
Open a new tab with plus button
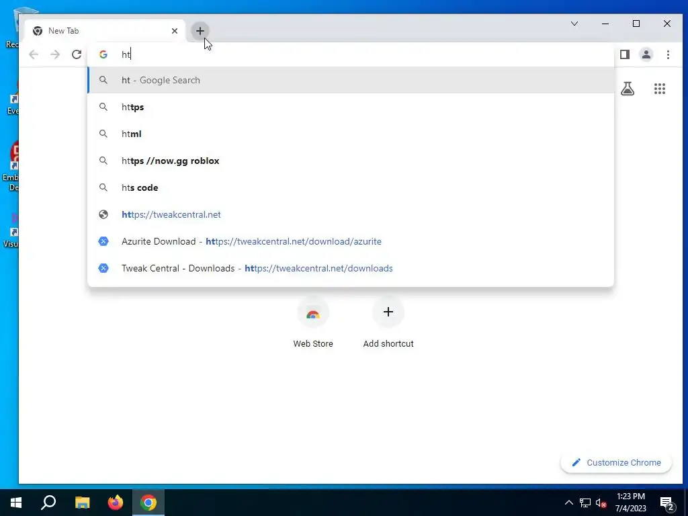[x=200, y=31]
